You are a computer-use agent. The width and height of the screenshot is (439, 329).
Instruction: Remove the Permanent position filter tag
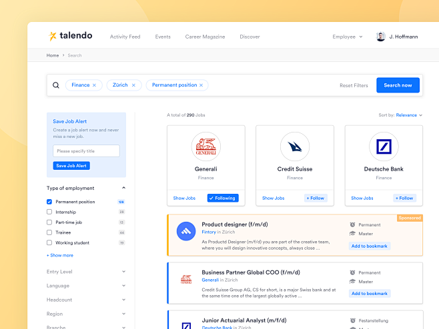coord(201,85)
